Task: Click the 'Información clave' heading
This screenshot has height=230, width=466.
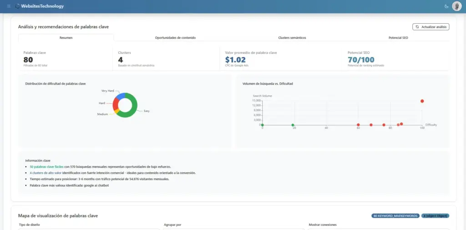Action: [38, 161]
